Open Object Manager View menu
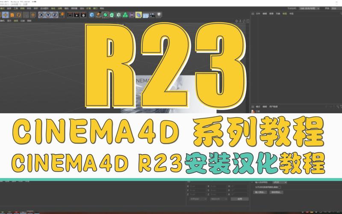 tap(271, 14)
